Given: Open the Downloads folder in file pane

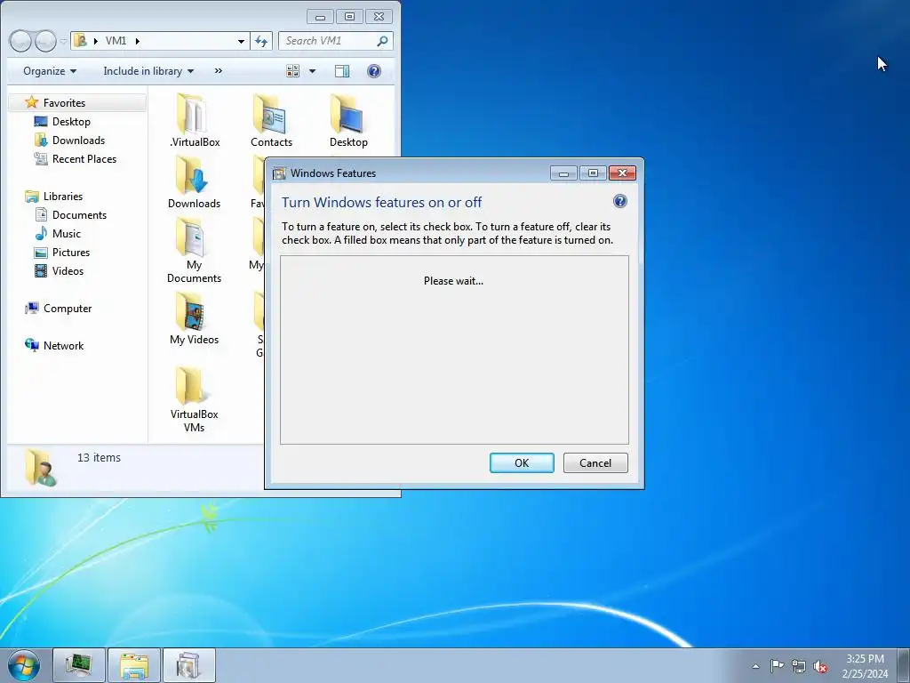Looking at the screenshot, I should tap(194, 181).
